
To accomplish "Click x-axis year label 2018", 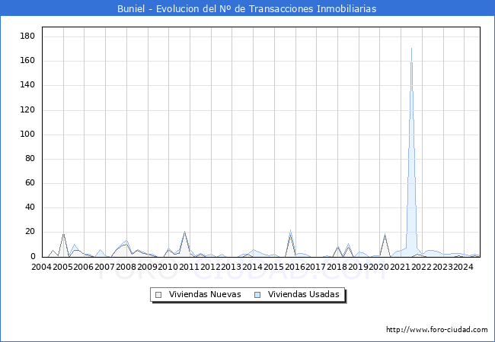I will (337, 267).
